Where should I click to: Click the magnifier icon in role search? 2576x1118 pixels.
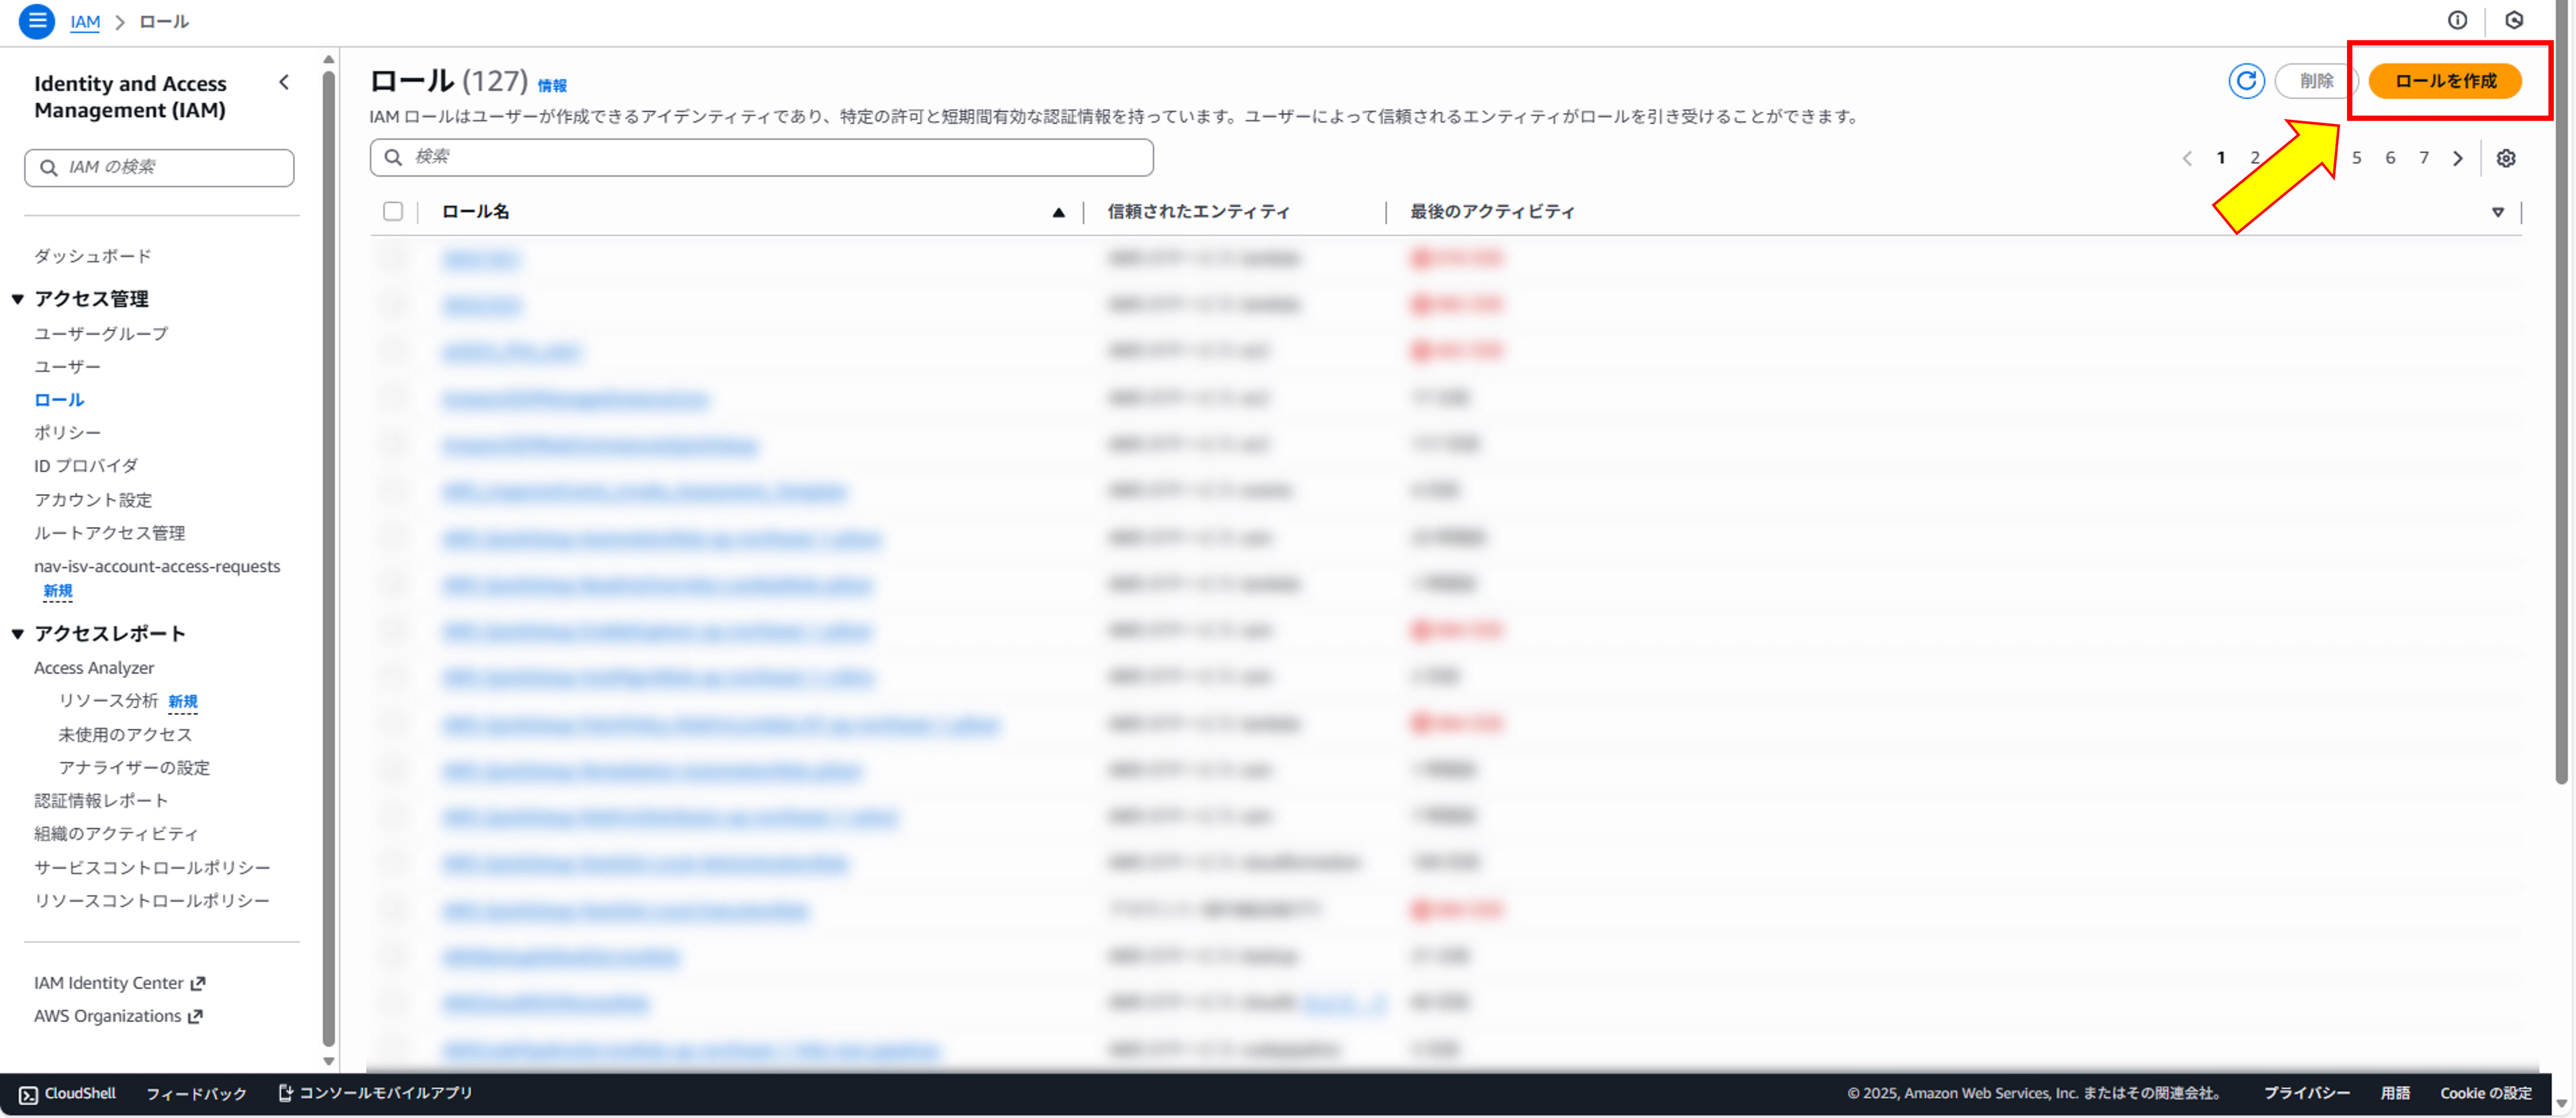point(394,157)
